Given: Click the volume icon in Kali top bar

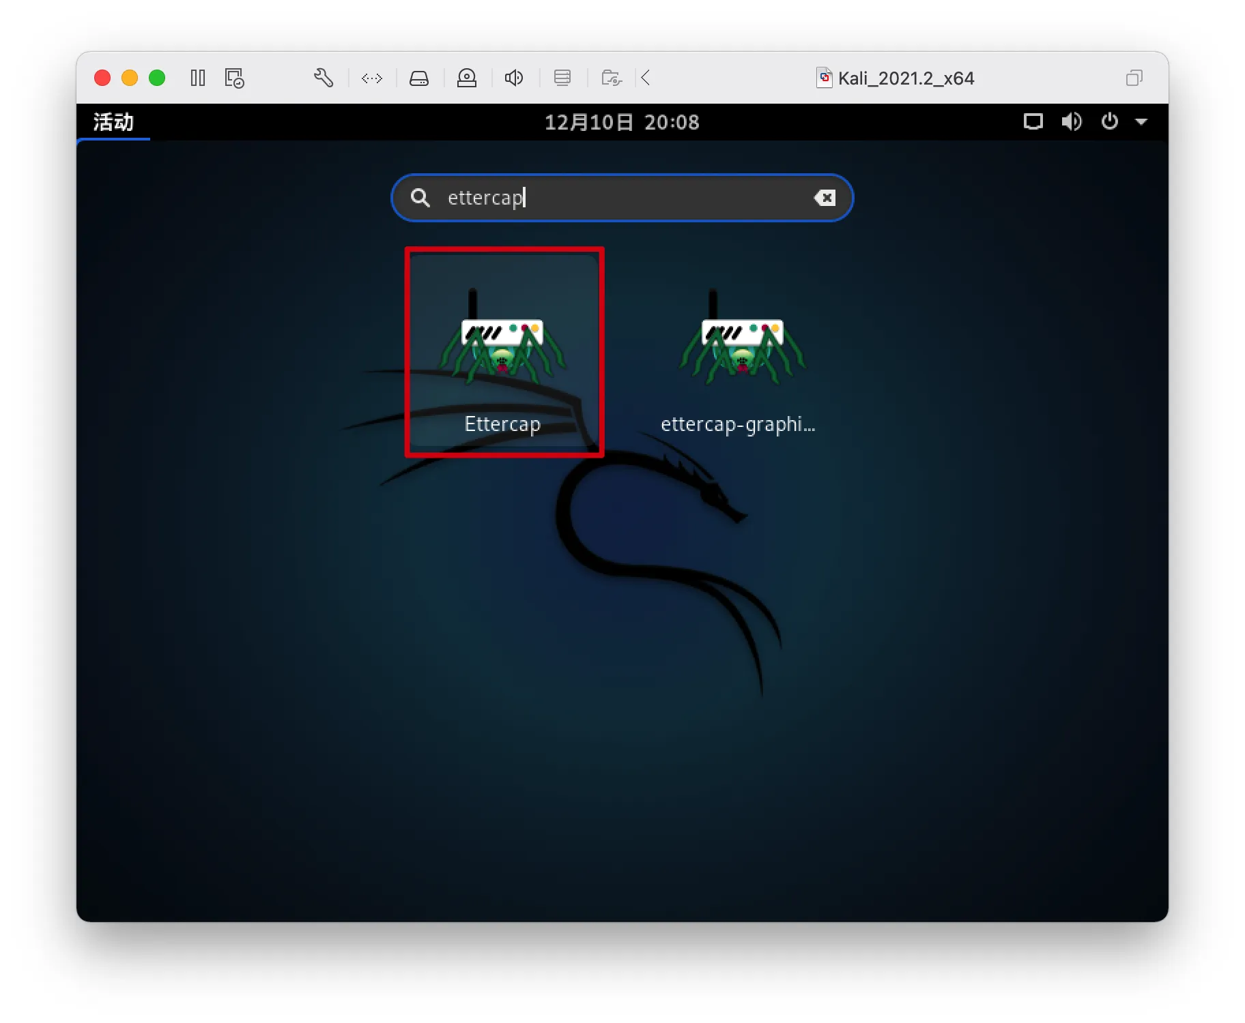Looking at the screenshot, I should [1072, 121].
